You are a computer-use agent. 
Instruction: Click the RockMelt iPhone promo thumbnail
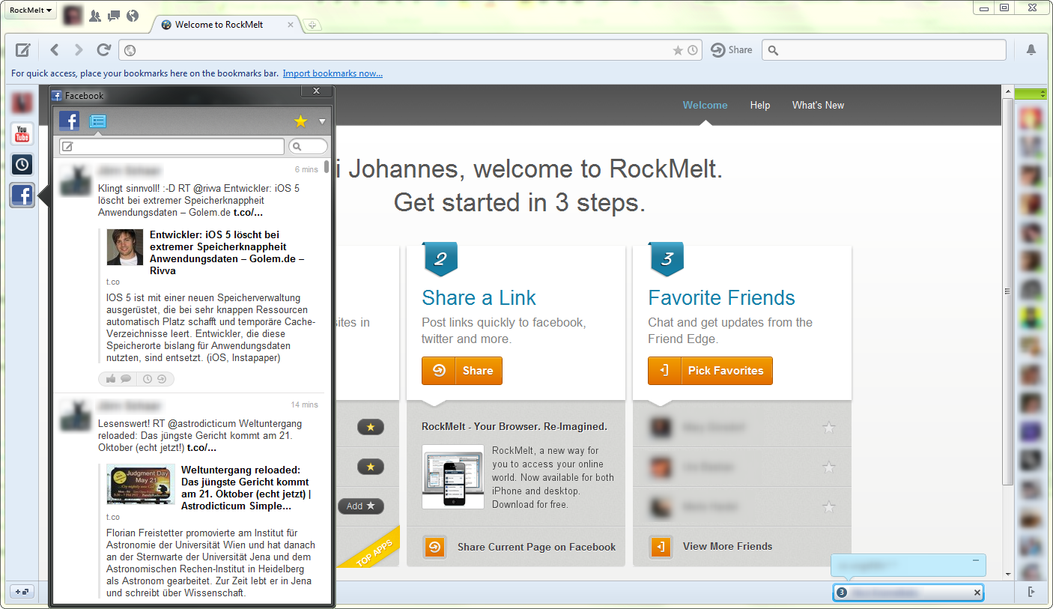click(x=453, y=477)
